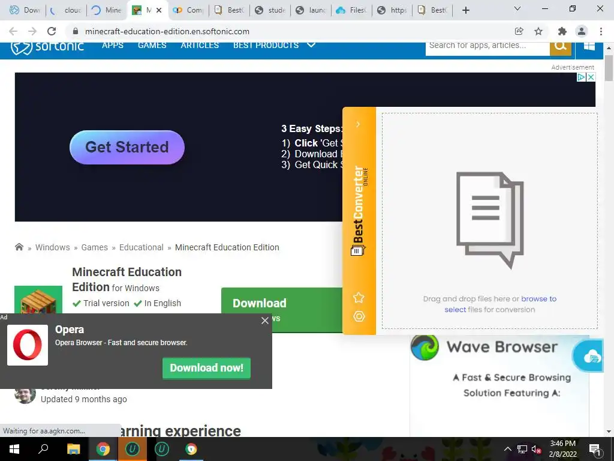Open the extensions puzzle icon
This screenshot has width=614, height=461.
[562, 31]
